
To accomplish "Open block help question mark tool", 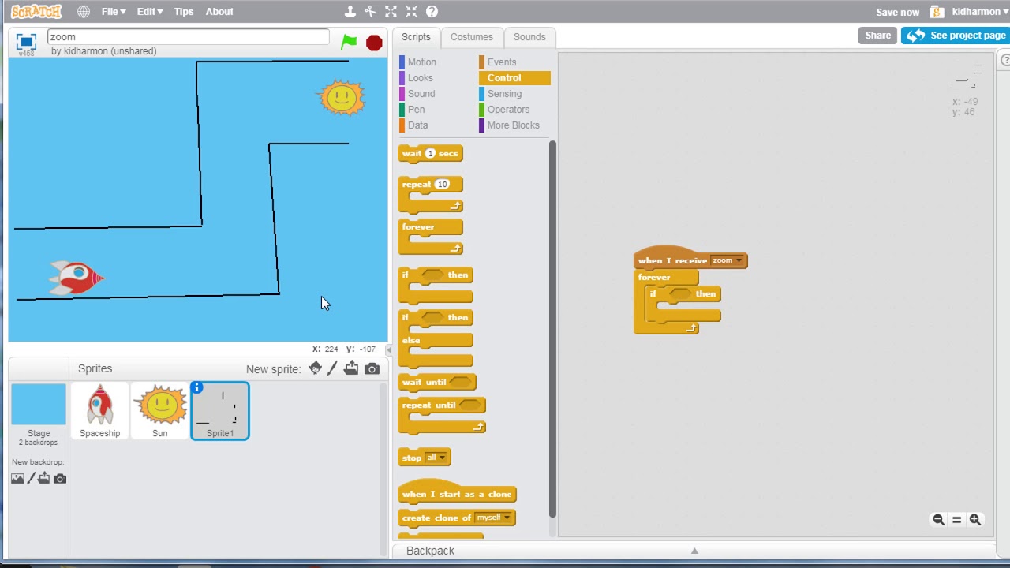I will pos(432,12).
